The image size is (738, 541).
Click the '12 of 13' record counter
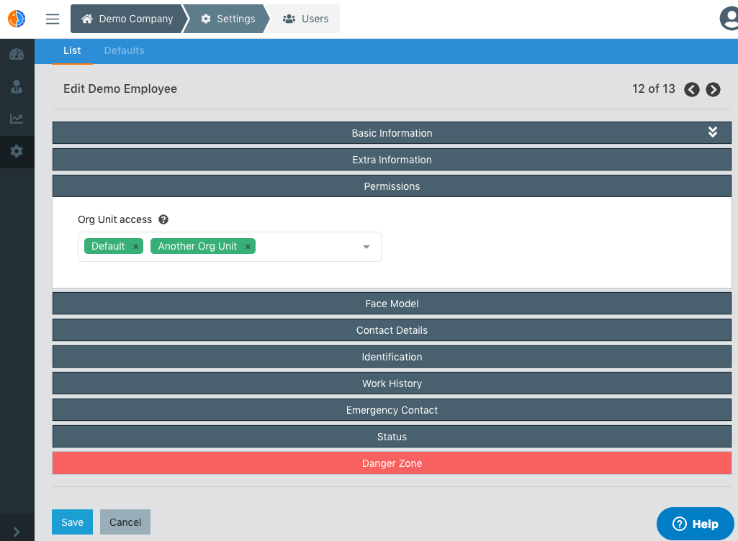[653, 89]
